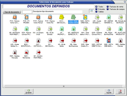The width and height of the screenshot is (127, 96).
Task: Click the Descripcion tipo documento field
Action: pos(57,12)
